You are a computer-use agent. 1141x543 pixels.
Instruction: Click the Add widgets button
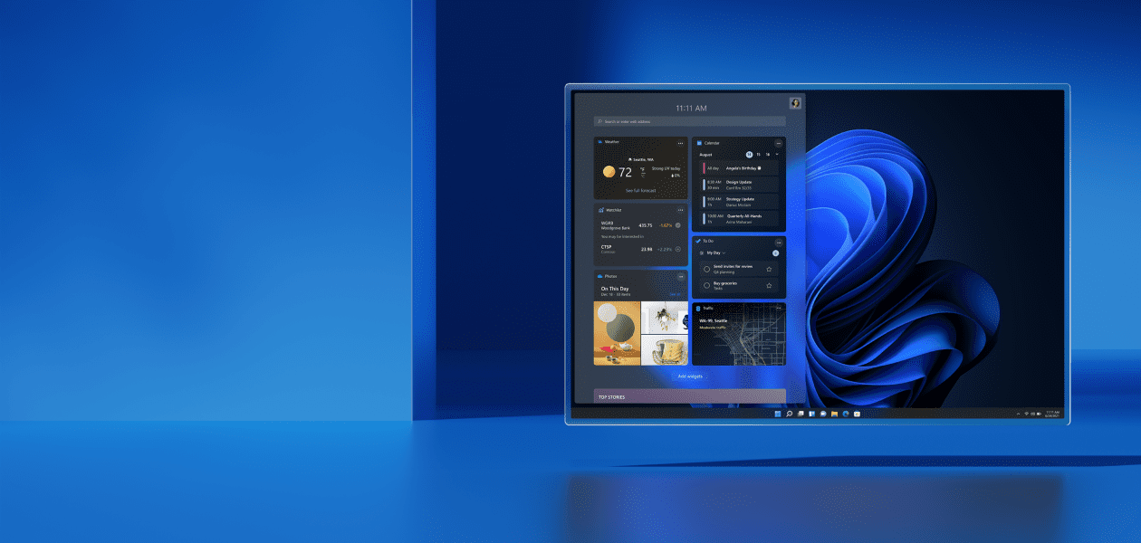690,376
